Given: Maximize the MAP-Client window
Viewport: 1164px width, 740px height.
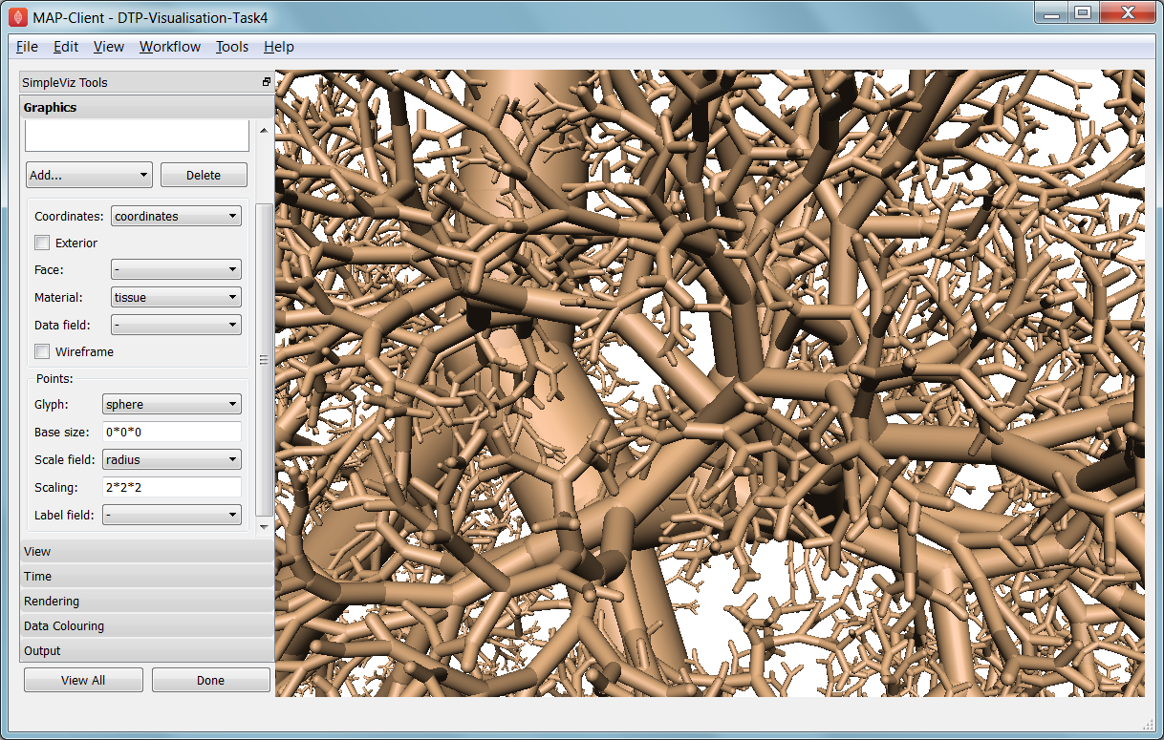Looking at the screenshot, I should (x=1082, y=13).
